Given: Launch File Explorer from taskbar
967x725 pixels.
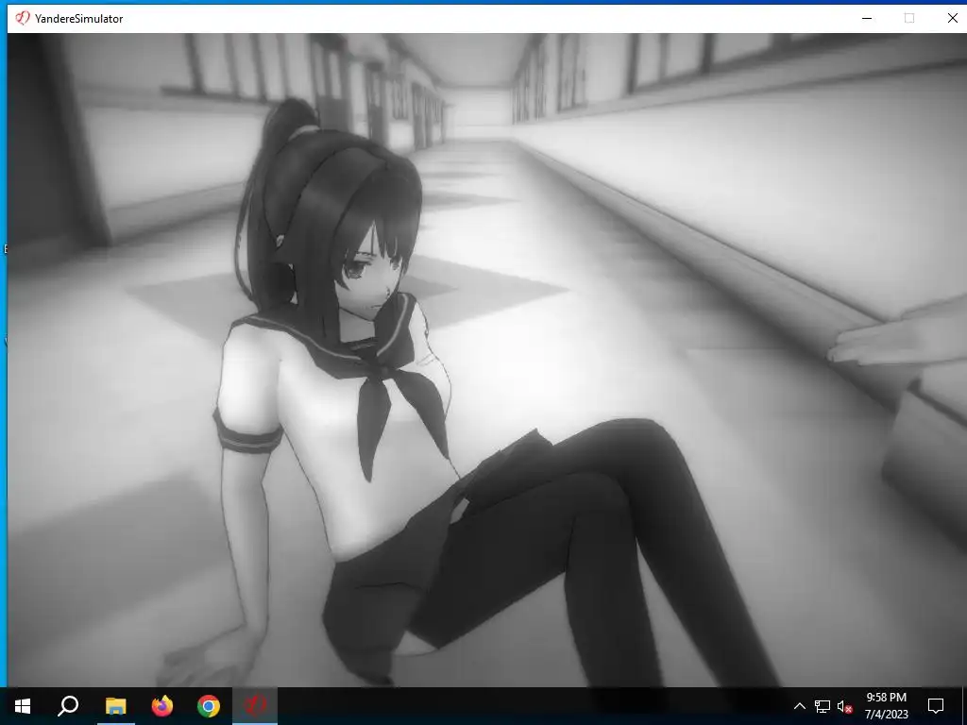Looking at the screenshot, I should coord(115,705).
